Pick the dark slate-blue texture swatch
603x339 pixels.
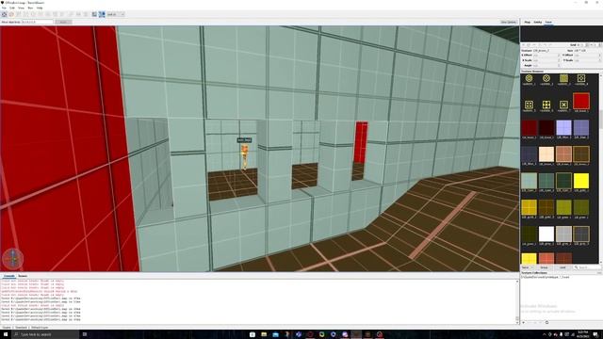530,154
